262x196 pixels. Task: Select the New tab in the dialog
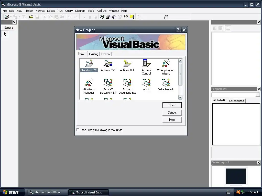(x=81, y=54)
